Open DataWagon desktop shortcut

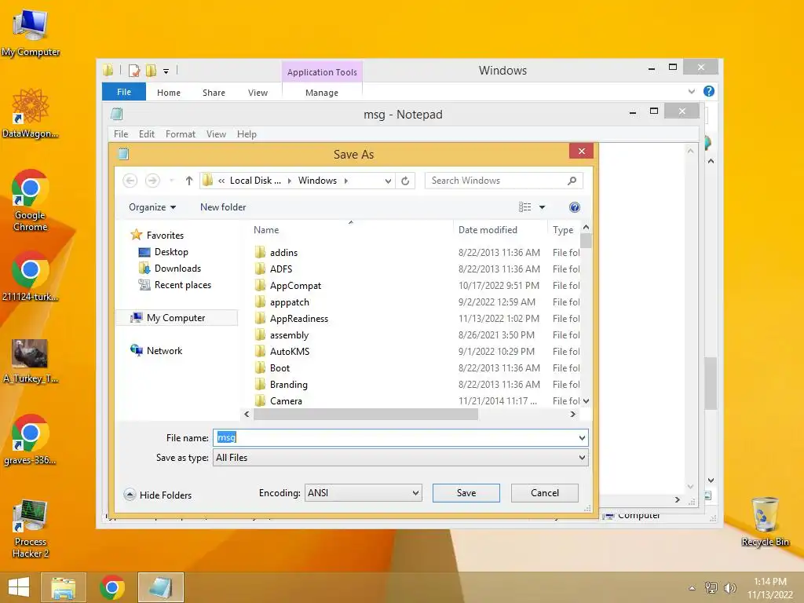(31, 114)
